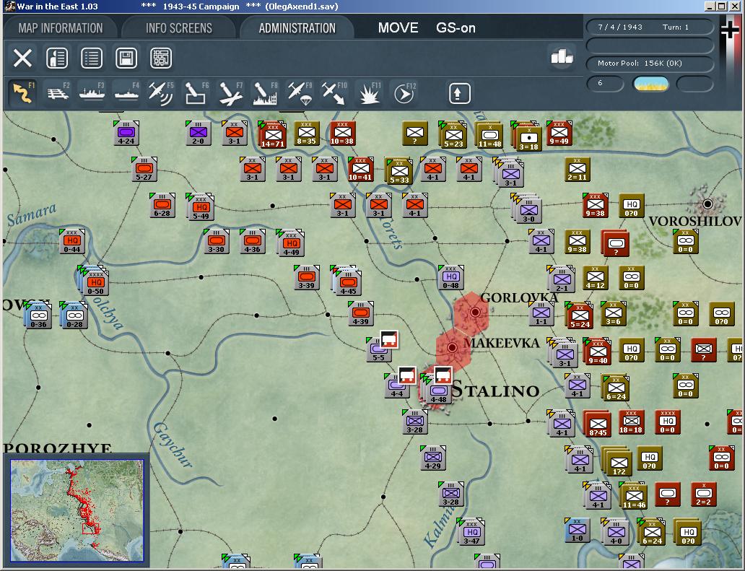Select the panzer unit counter labeled 4-36
Viewport: 745px width, 571px height.
point(252,241)
